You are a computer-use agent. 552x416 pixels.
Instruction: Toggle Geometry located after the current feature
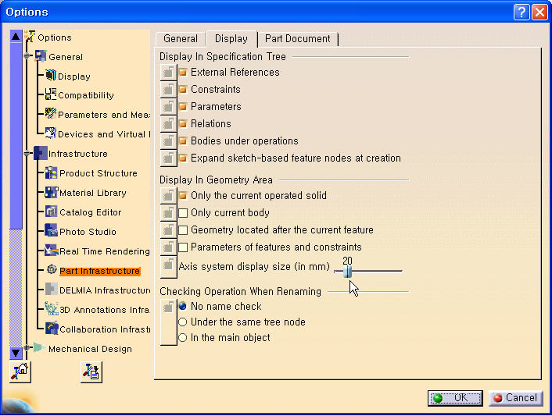(x=184, y=230)
